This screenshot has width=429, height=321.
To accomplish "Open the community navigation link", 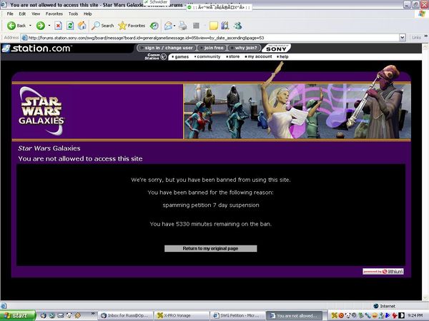I will [x=208, y=56].
